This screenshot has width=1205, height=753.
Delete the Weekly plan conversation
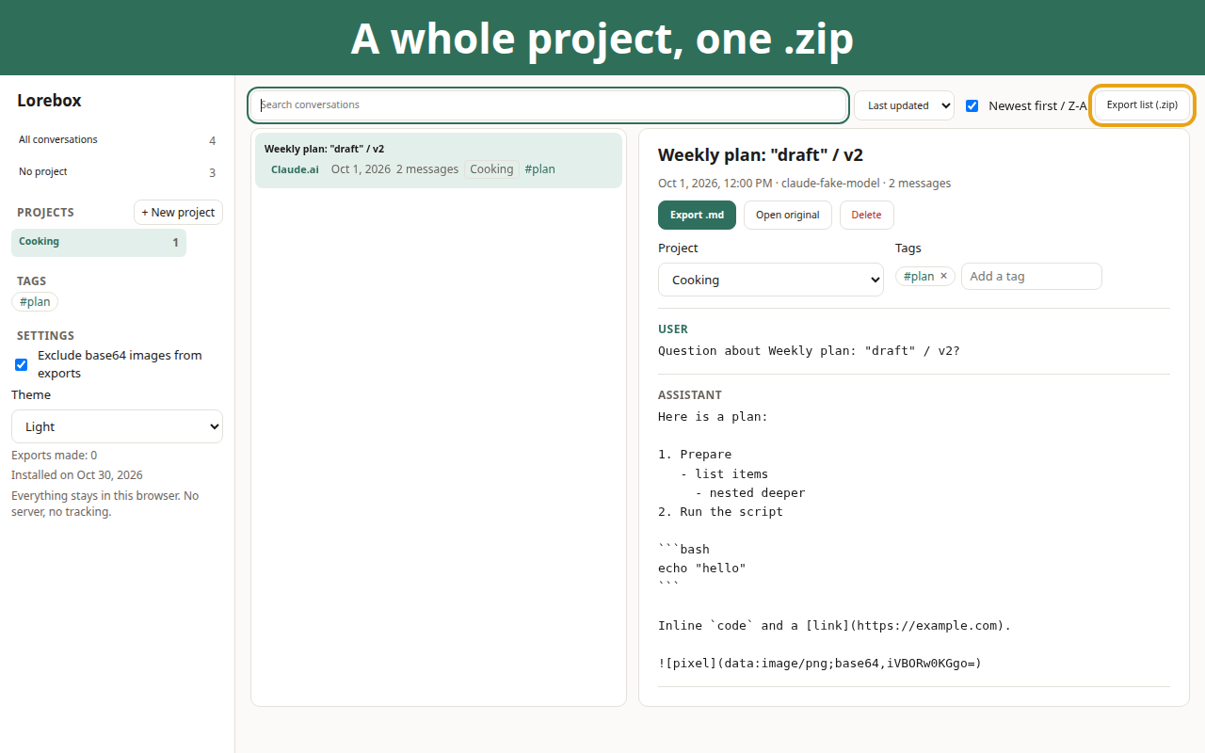[x=866, y=215]
